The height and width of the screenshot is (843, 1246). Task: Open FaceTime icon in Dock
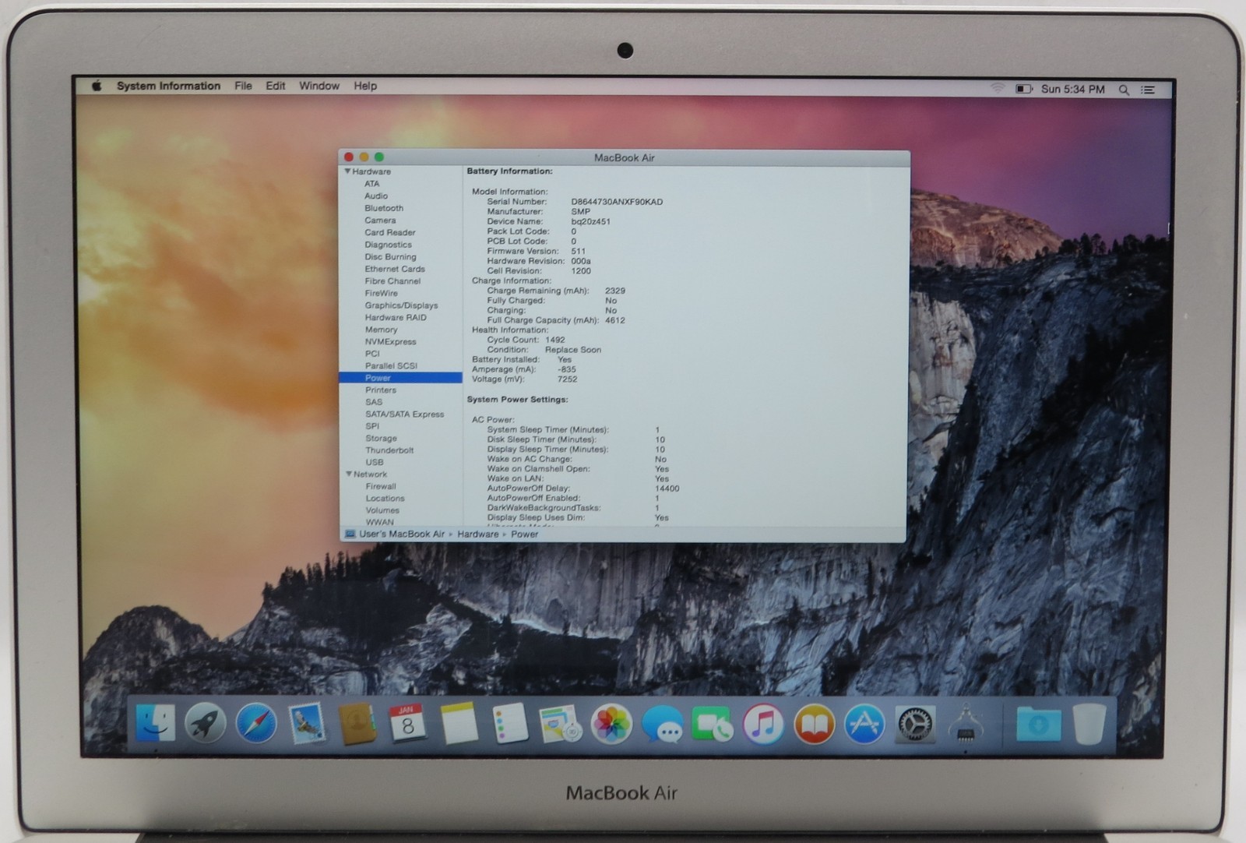coord(713,725)
